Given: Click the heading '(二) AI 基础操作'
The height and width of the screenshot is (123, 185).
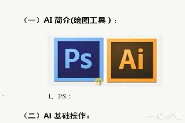Looking at the screenshot, I should point(56,116).
